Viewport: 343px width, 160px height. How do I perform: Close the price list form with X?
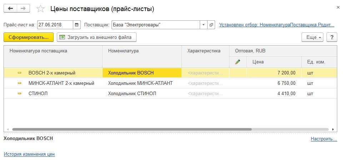pos(338,7)
